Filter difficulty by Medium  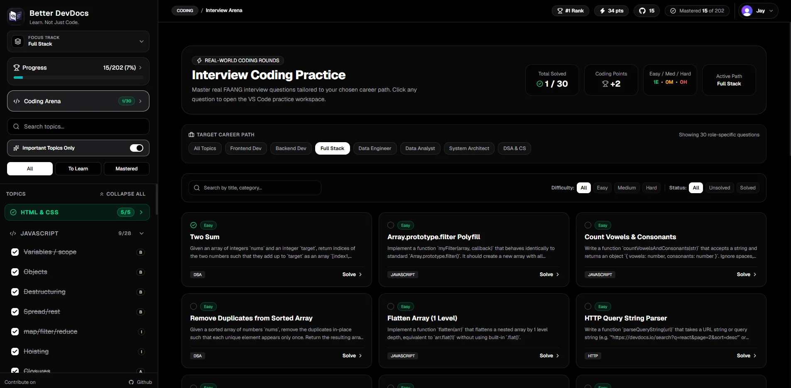[627, 188]
